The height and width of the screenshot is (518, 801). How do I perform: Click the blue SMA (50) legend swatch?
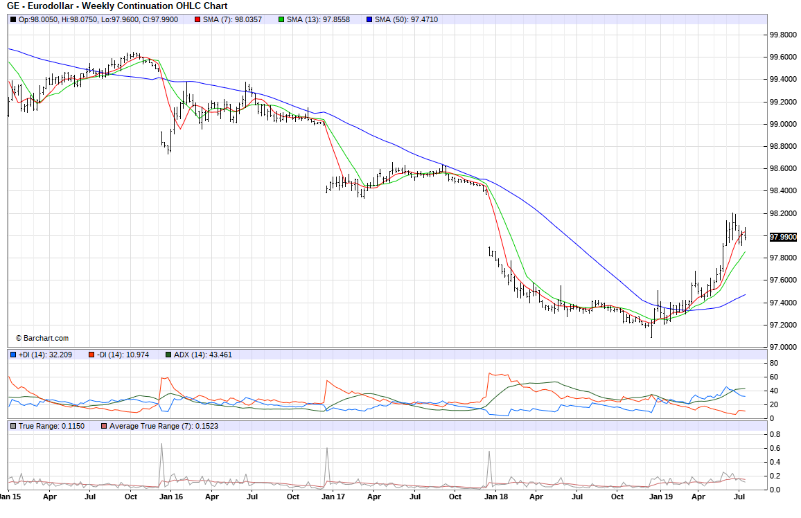369,20
